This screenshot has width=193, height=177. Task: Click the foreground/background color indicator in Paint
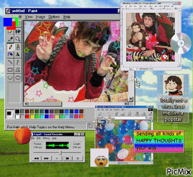(10, 114)
